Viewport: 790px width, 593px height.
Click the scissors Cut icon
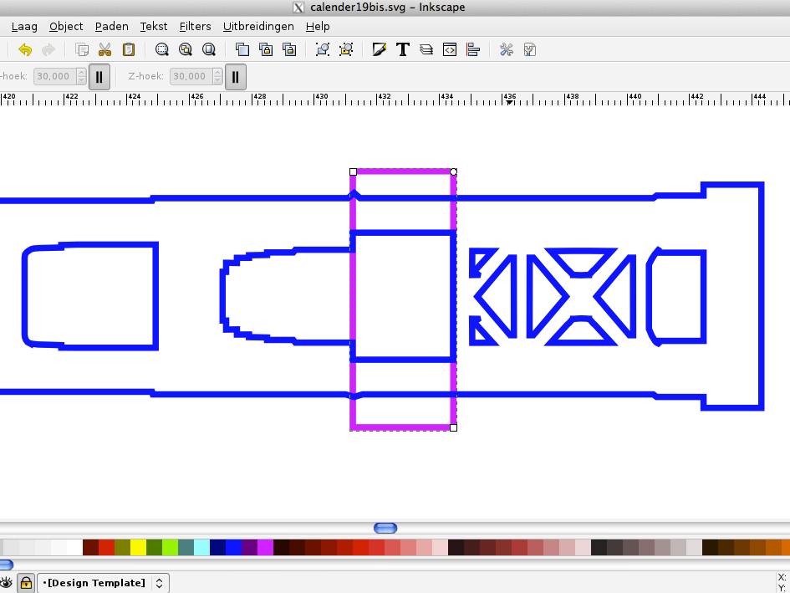(104, 49)
